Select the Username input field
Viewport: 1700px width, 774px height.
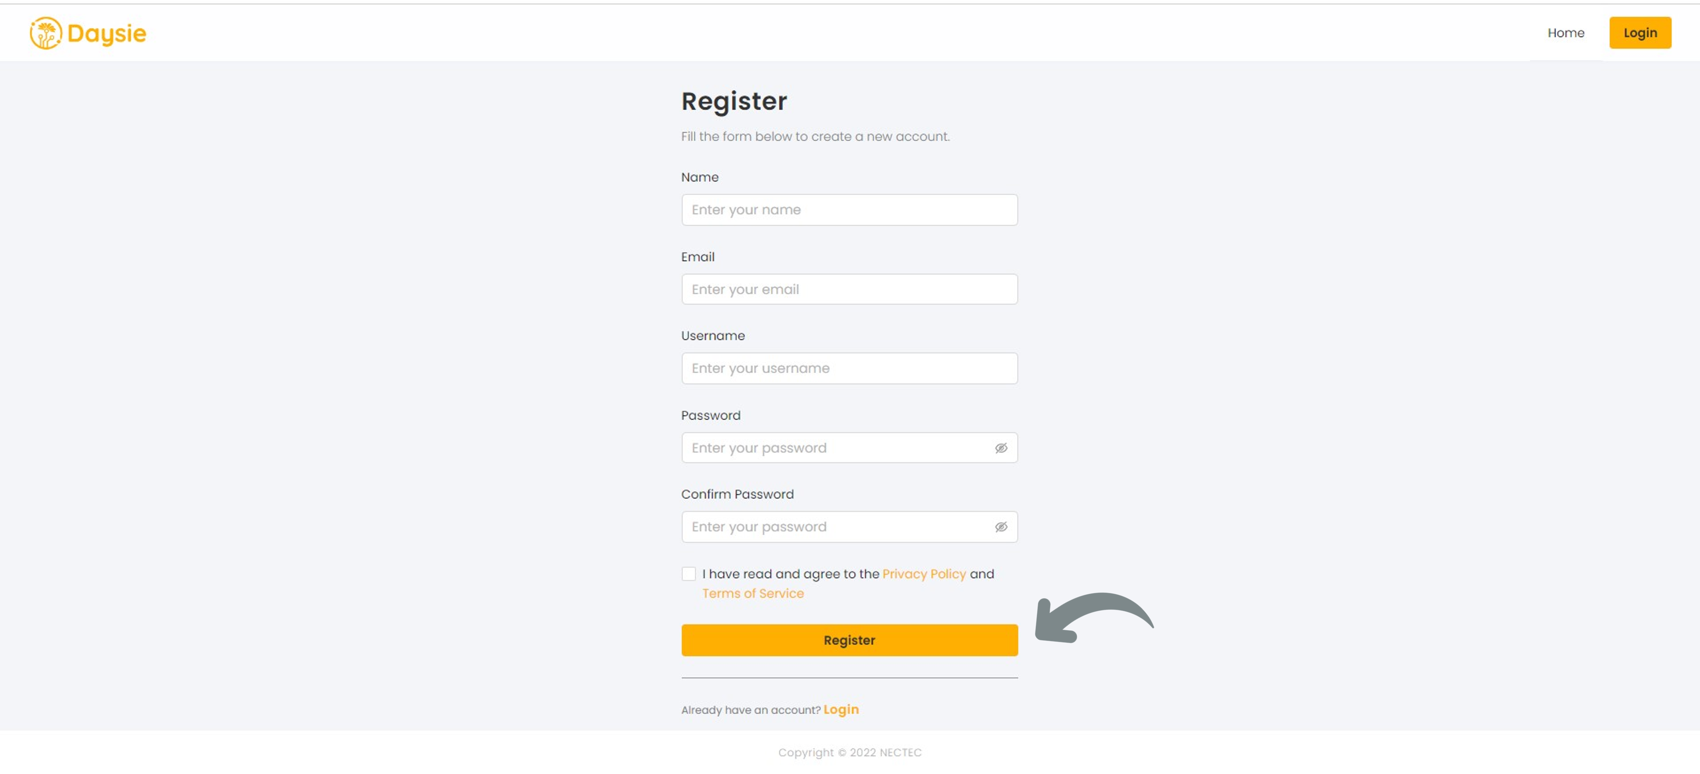coord(849,368)
